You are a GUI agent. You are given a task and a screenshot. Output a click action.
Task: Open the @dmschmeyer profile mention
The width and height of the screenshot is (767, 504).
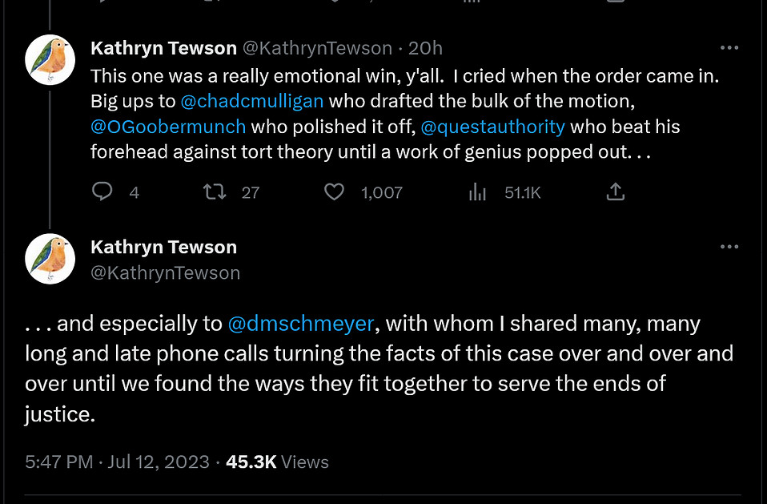pyautogui.click(x=301, y=324)
